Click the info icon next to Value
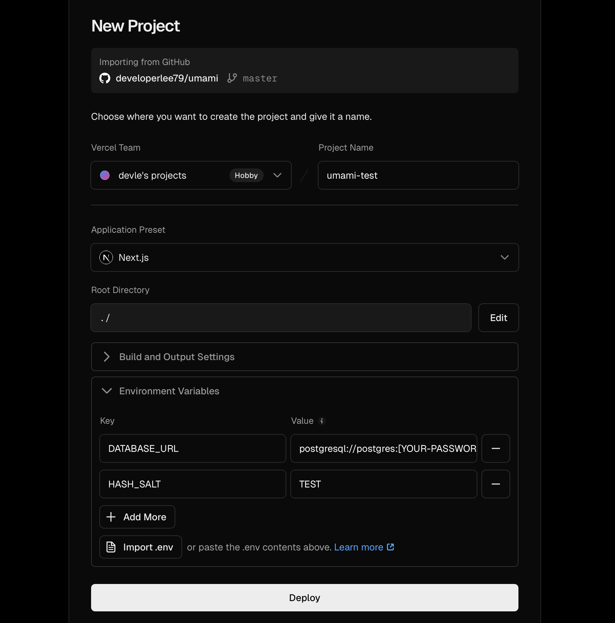The image size is (615, 623). tap(322, 421)
